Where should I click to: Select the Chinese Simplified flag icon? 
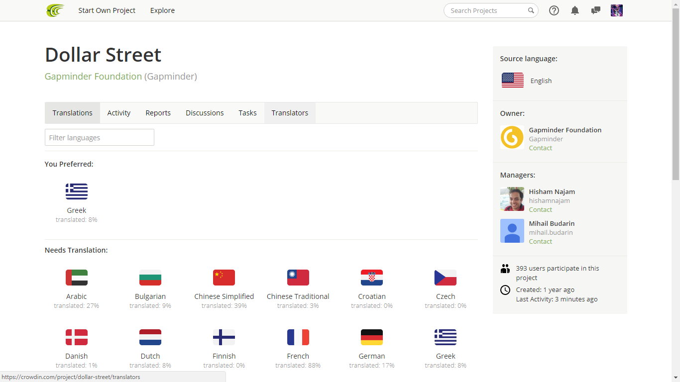(x=224, y=278)
